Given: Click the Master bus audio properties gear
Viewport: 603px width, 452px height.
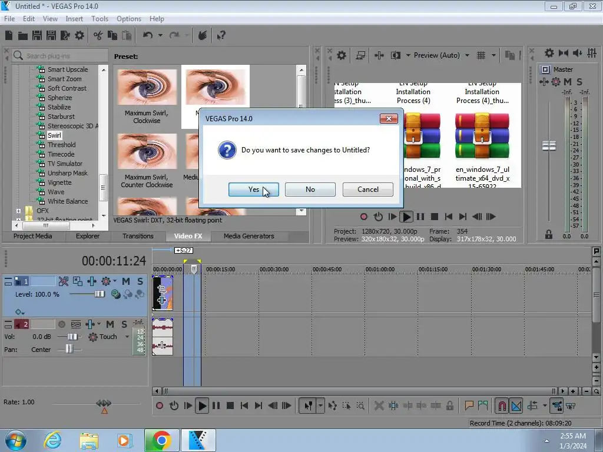Looking at the screenshot, I should click(549, 53).
